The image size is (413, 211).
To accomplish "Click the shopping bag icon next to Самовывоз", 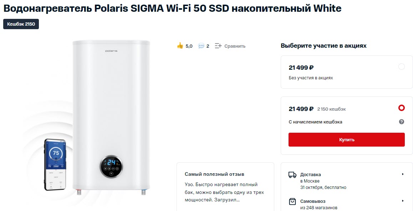I will 292,201.
